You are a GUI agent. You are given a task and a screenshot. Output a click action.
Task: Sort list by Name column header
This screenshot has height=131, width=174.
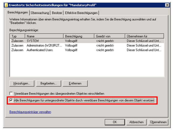point(44,36)
